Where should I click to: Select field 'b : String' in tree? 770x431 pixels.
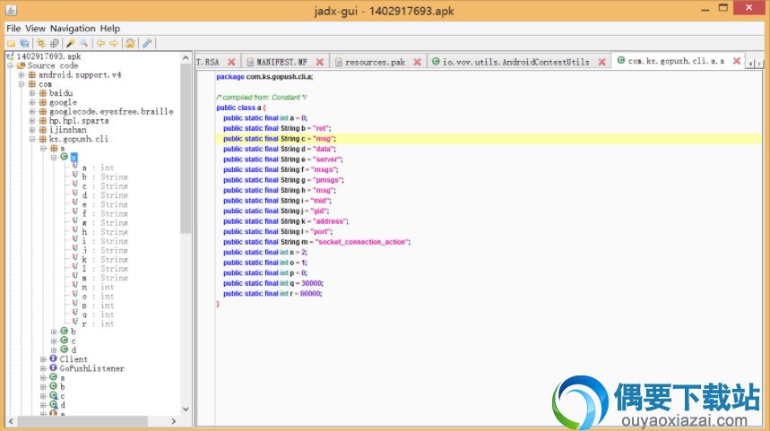105,177
